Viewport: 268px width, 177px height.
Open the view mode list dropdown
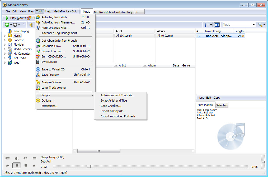click(211, 25)
